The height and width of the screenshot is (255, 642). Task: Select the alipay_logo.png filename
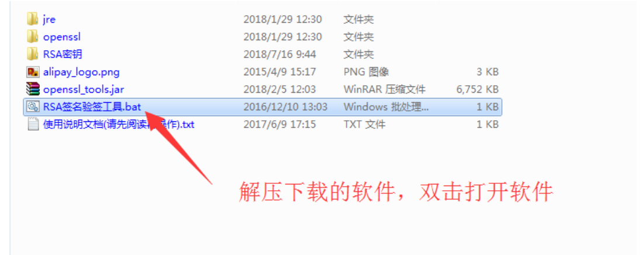81,72
